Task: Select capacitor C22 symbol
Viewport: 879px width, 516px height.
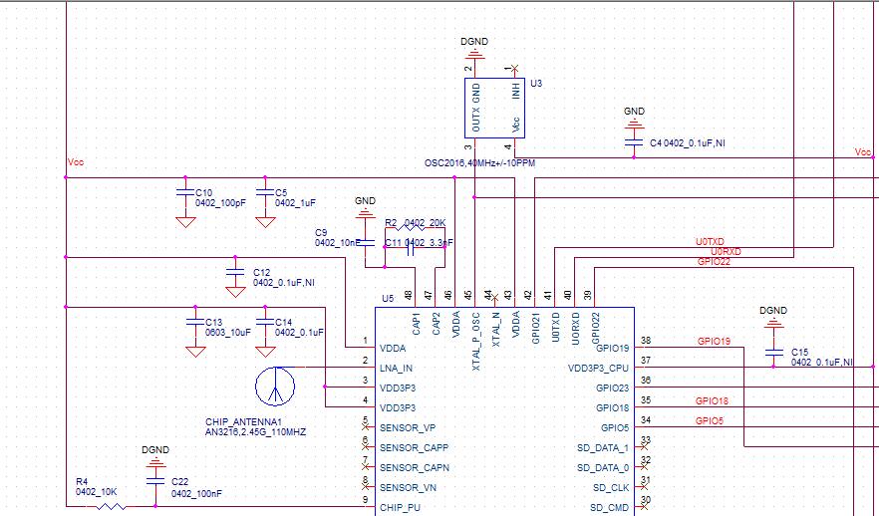Action: pyautogui.click(x=155, y=482)
